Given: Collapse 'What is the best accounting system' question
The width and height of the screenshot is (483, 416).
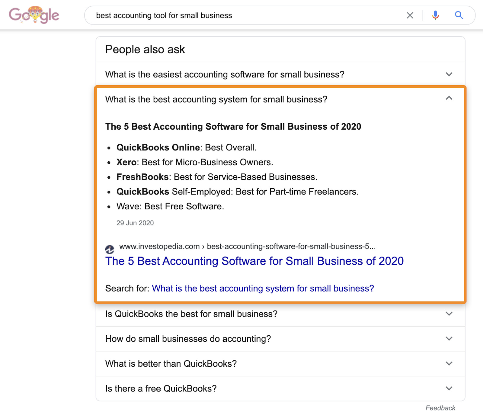Looking at the screenshot, I should pos(216,99).
